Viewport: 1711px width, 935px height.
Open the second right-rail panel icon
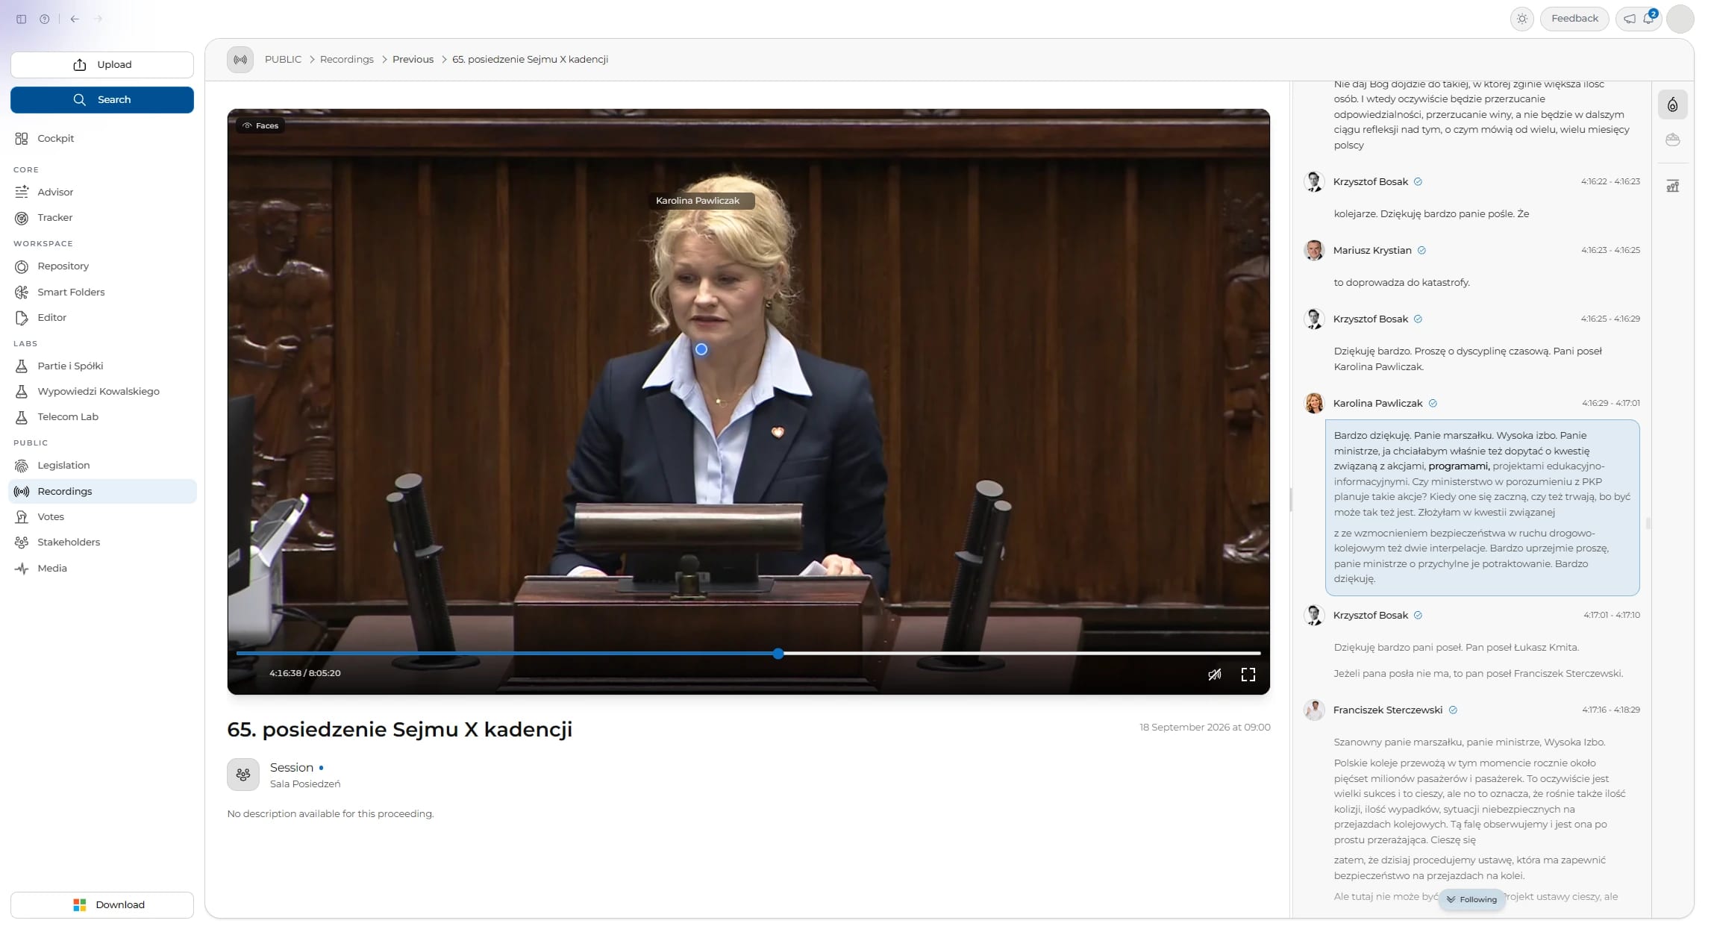(x=1673, y=140)
